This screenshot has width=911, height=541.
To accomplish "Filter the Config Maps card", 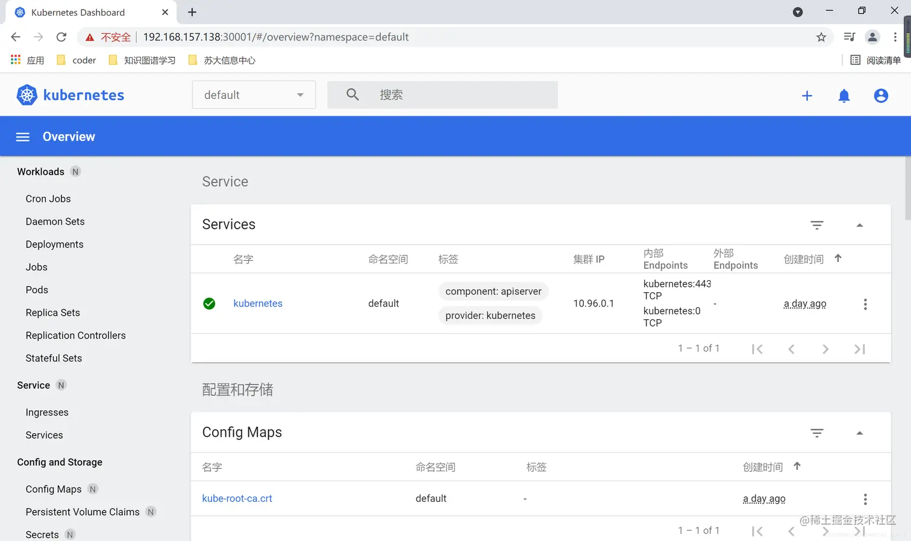I will click(816, 433).
